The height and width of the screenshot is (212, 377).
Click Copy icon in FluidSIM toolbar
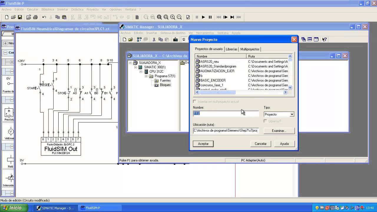pos(58,17)
